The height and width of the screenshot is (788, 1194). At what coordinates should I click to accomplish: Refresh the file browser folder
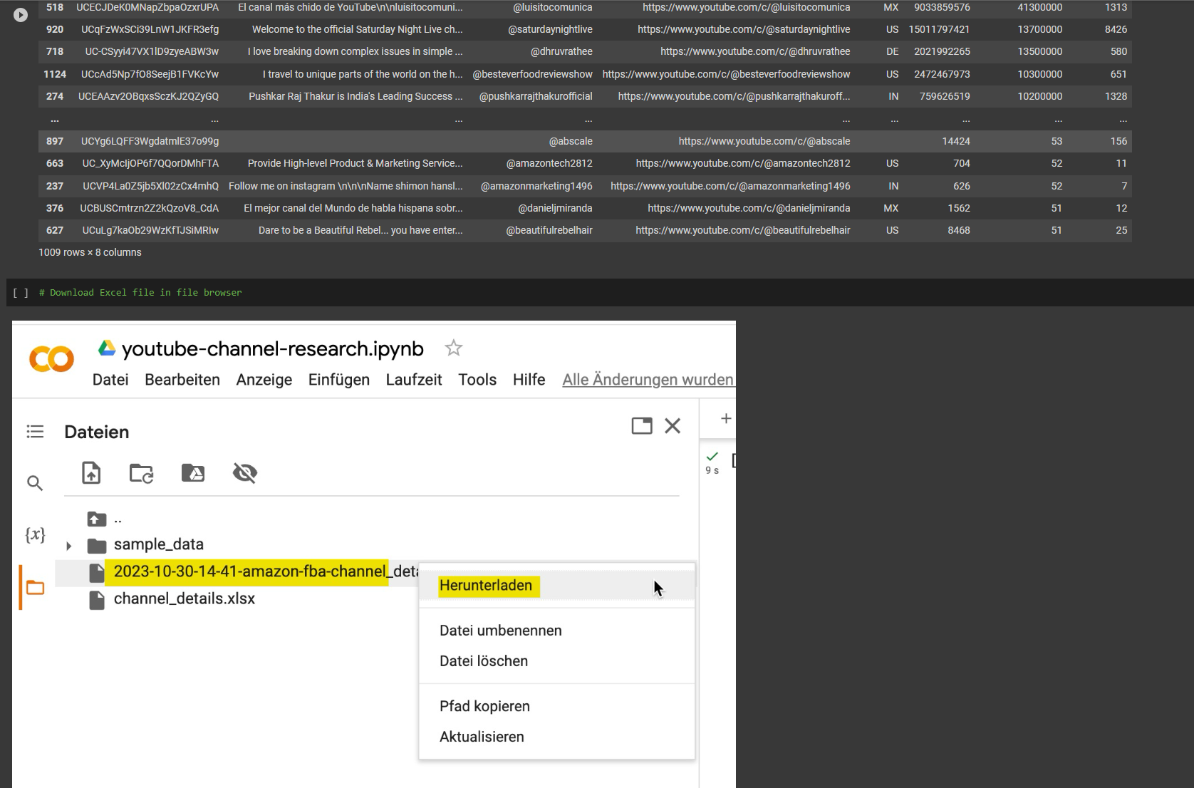pos(141,473)
